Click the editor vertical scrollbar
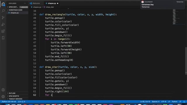The image size is (187, 105). point(186,61)
